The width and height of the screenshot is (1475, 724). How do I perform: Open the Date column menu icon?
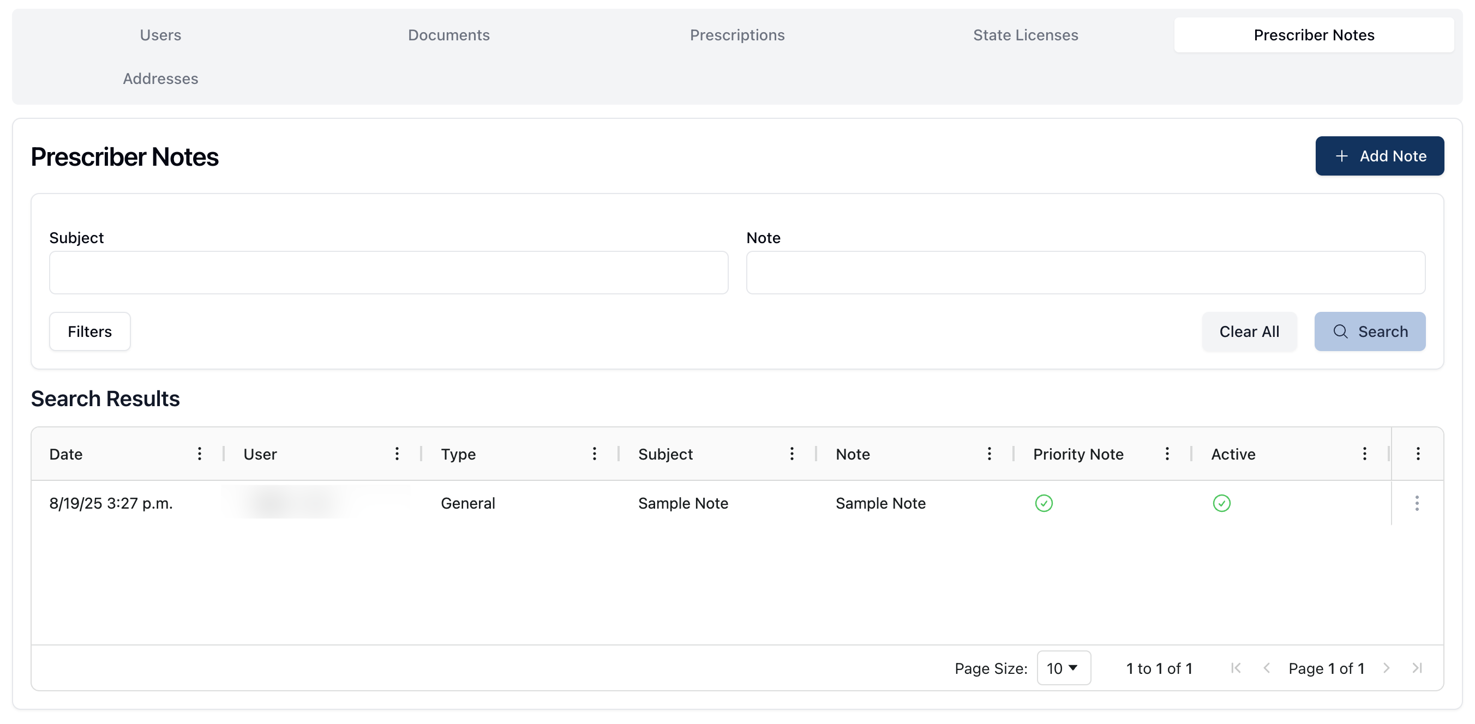(x=199, y=454)
